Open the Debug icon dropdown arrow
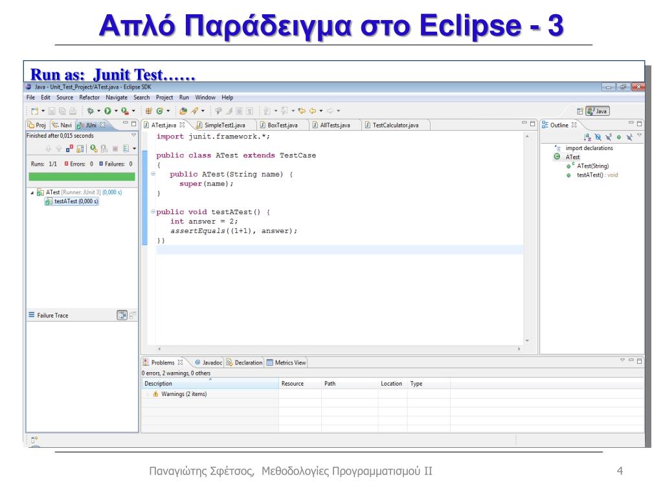This screenshot has width=663, height=497. pos(98,111)
